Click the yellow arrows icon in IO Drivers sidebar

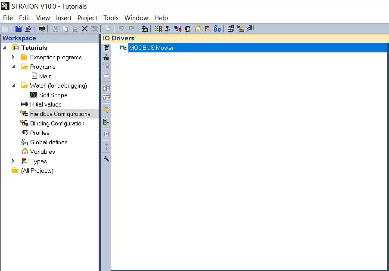[x=106, y=110]
